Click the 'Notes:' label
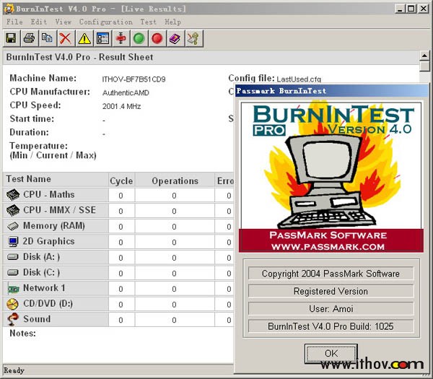 click(x=22, y=333)
